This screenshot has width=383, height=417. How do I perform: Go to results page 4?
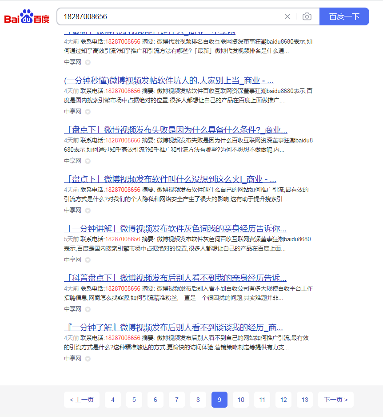point(113,400)
